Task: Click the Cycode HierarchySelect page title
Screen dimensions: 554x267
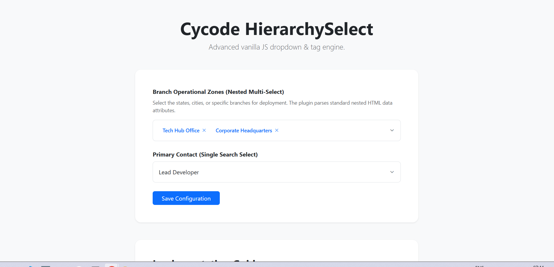Action: [x=277, y=29]
